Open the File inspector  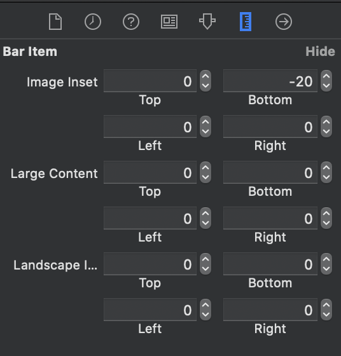[x=55, y=22]
